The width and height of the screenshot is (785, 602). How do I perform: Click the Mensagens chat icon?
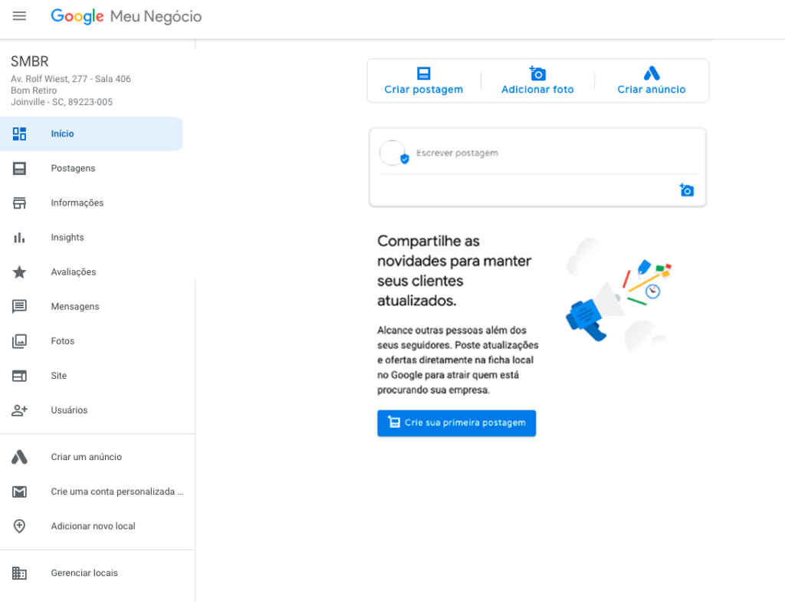click(19, 307)
